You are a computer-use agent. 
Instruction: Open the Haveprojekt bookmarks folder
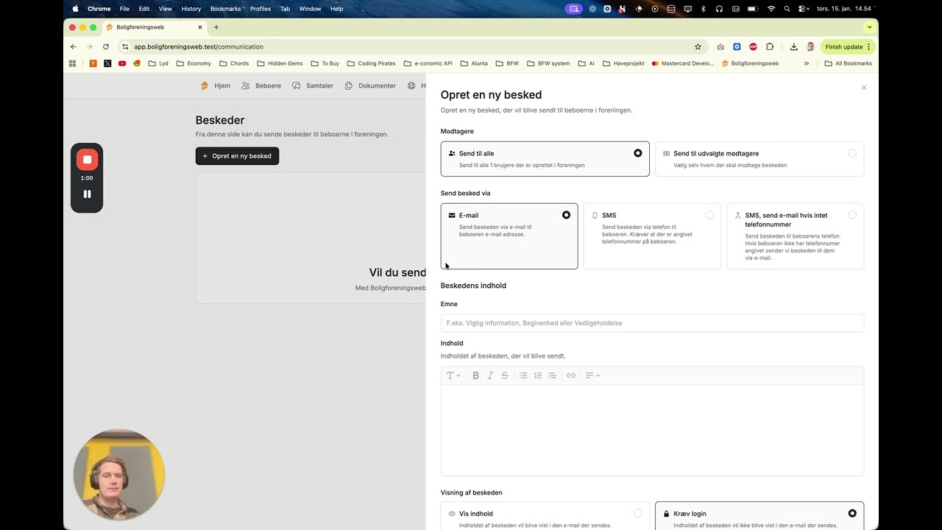tap(623, 63)
